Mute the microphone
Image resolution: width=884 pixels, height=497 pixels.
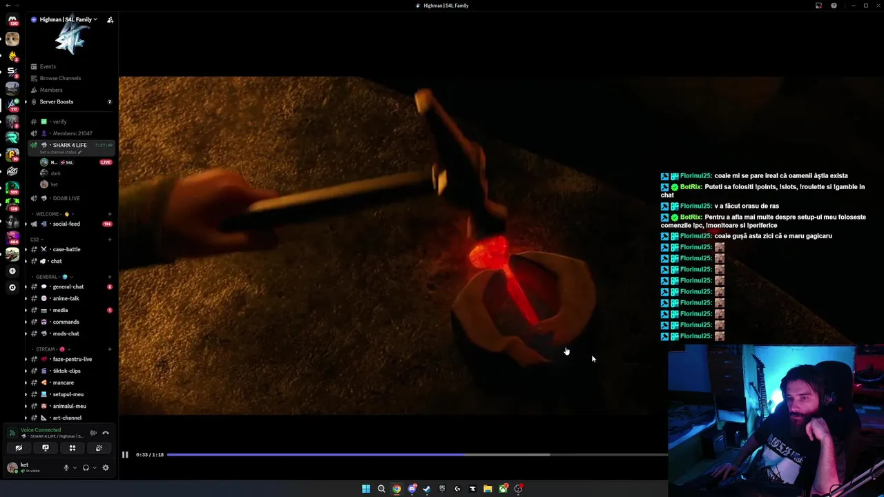pos(66,467)
